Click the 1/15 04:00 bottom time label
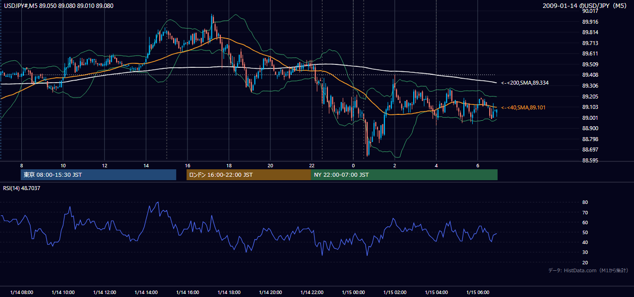 coord(436,293)
